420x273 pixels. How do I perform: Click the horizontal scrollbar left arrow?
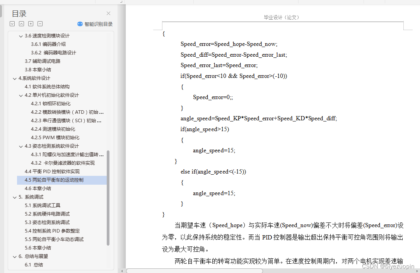pos(122,271)
